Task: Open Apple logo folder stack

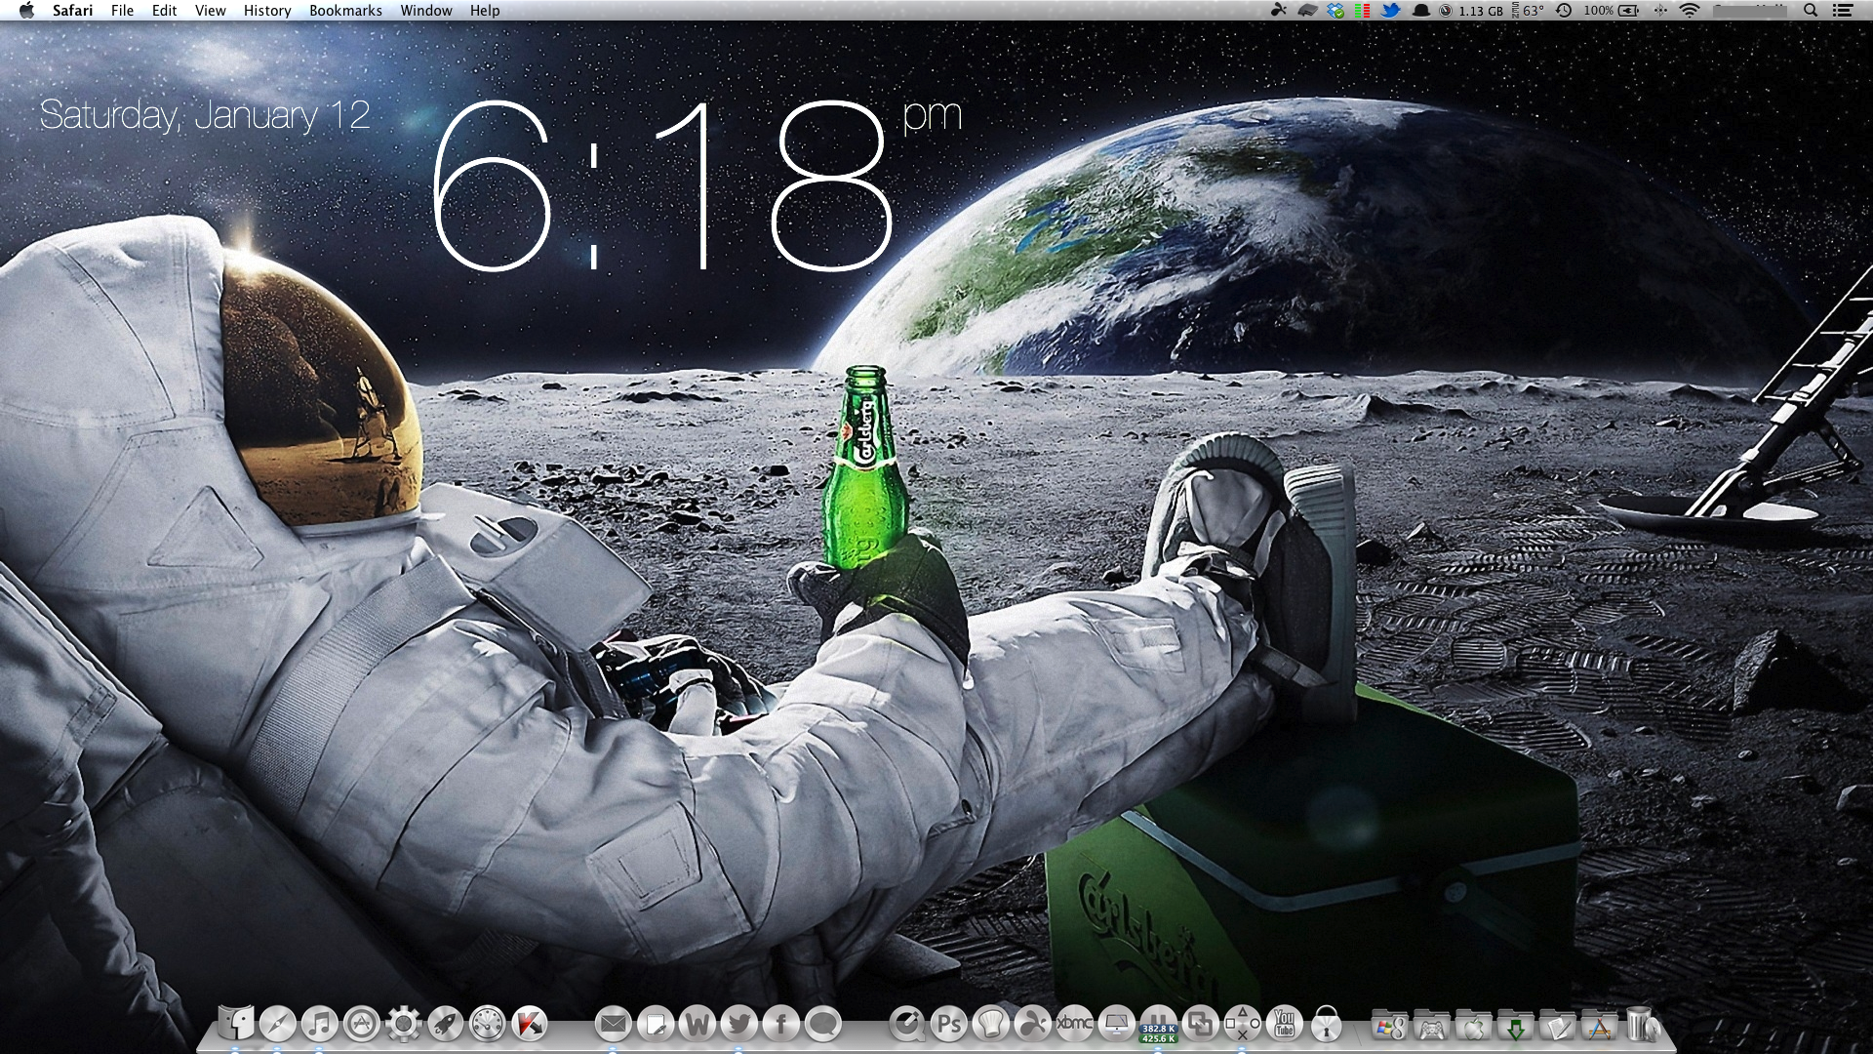Action: tap(1474, 1026)
